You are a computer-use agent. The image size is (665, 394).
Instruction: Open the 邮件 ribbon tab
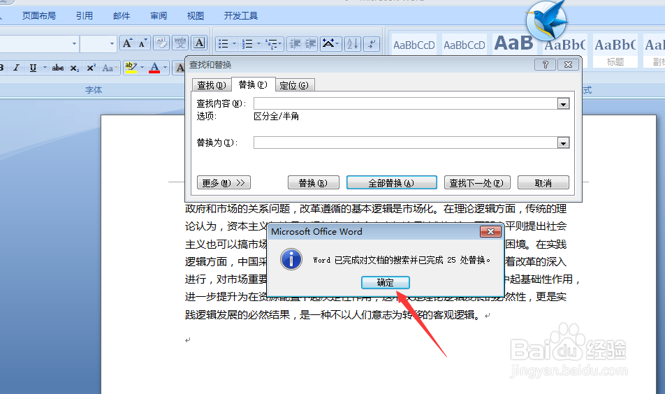122,15
